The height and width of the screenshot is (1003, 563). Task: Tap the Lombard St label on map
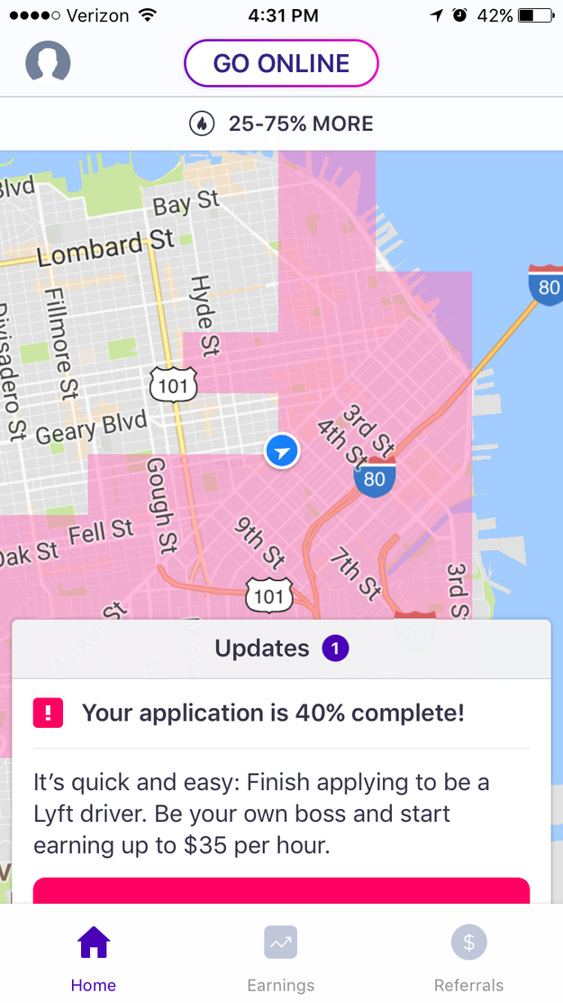[x=106, y=245]
